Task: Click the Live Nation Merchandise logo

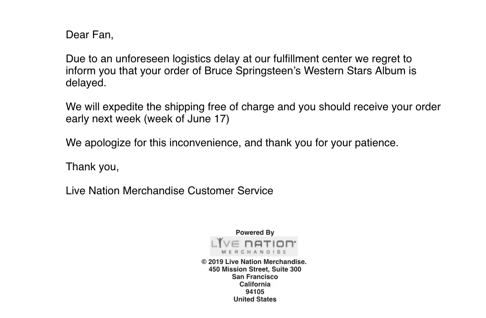Action: pos(254,246)
